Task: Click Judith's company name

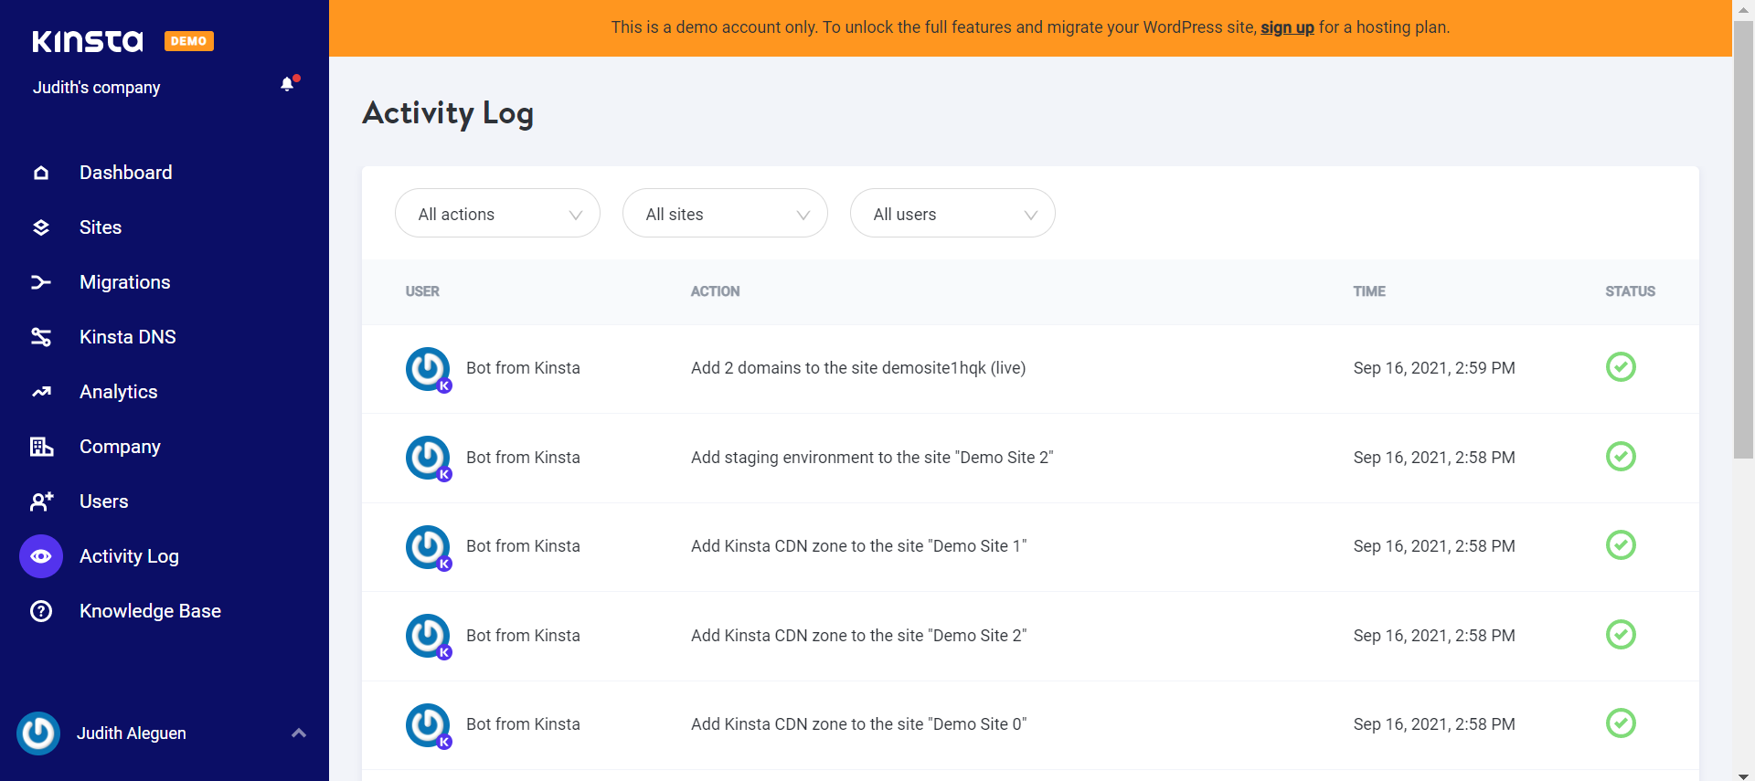Action: point(97,88)
